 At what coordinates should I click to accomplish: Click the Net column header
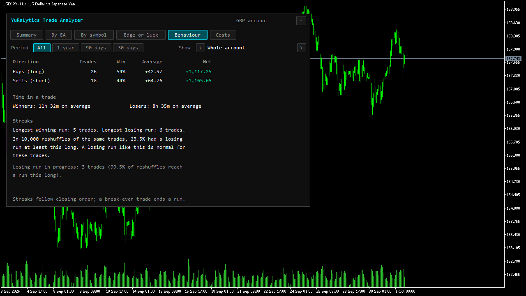(x=207, y=62)
